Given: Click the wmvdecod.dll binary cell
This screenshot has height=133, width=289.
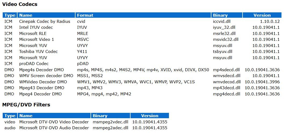Looking at the screenshot, I should point(227,82).
